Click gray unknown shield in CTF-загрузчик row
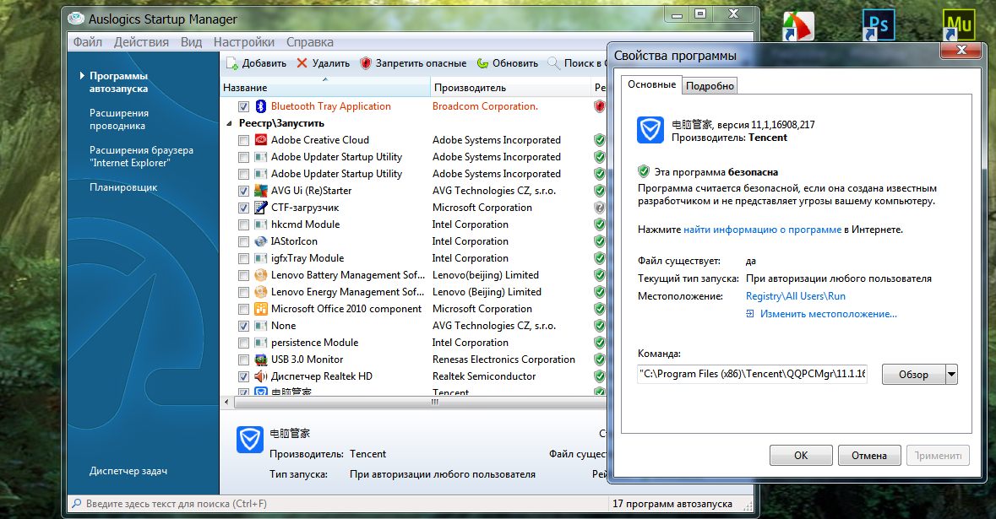The width and height of the screenshot is (996, 519). (x=599, y=208)
